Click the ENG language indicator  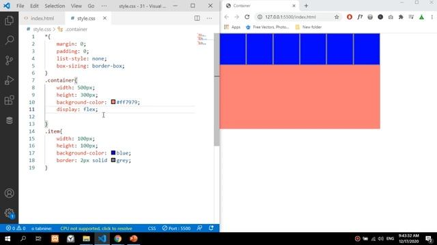(x=390, y=239)
